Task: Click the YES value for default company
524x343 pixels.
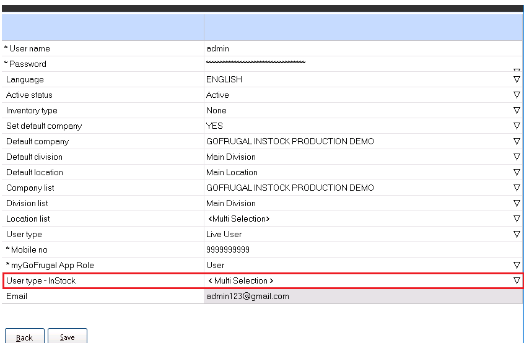Action: (x=214, y=126)
